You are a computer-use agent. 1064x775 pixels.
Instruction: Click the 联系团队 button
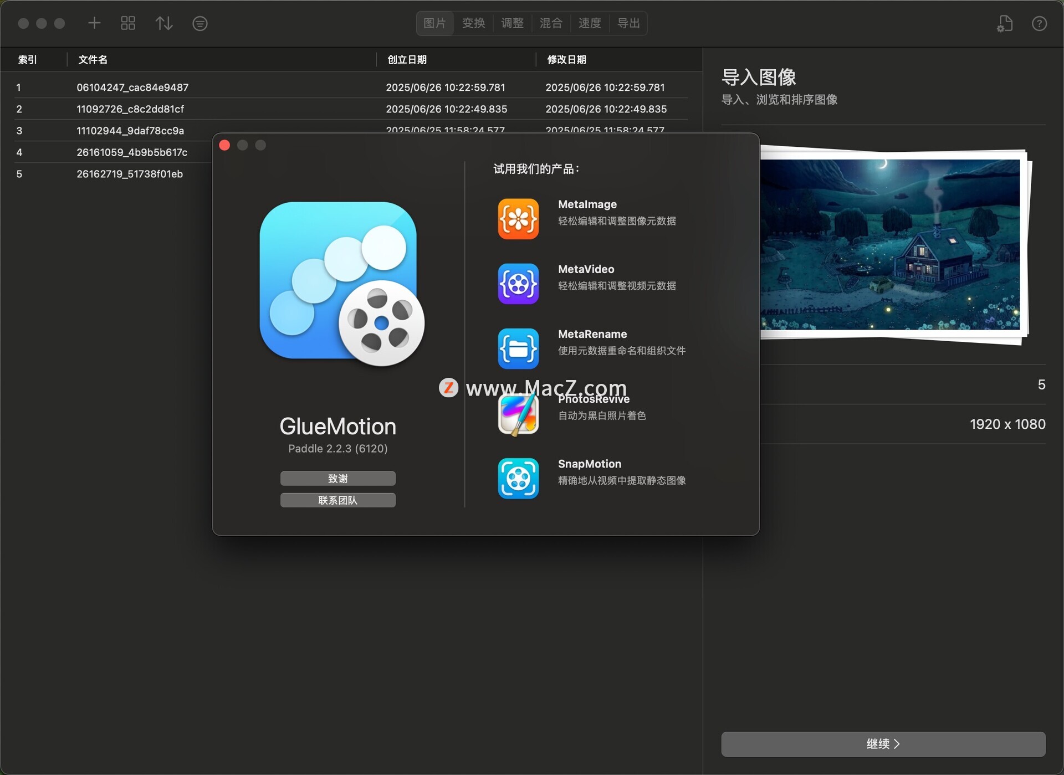pyautogui.click(x=338, y=500)
